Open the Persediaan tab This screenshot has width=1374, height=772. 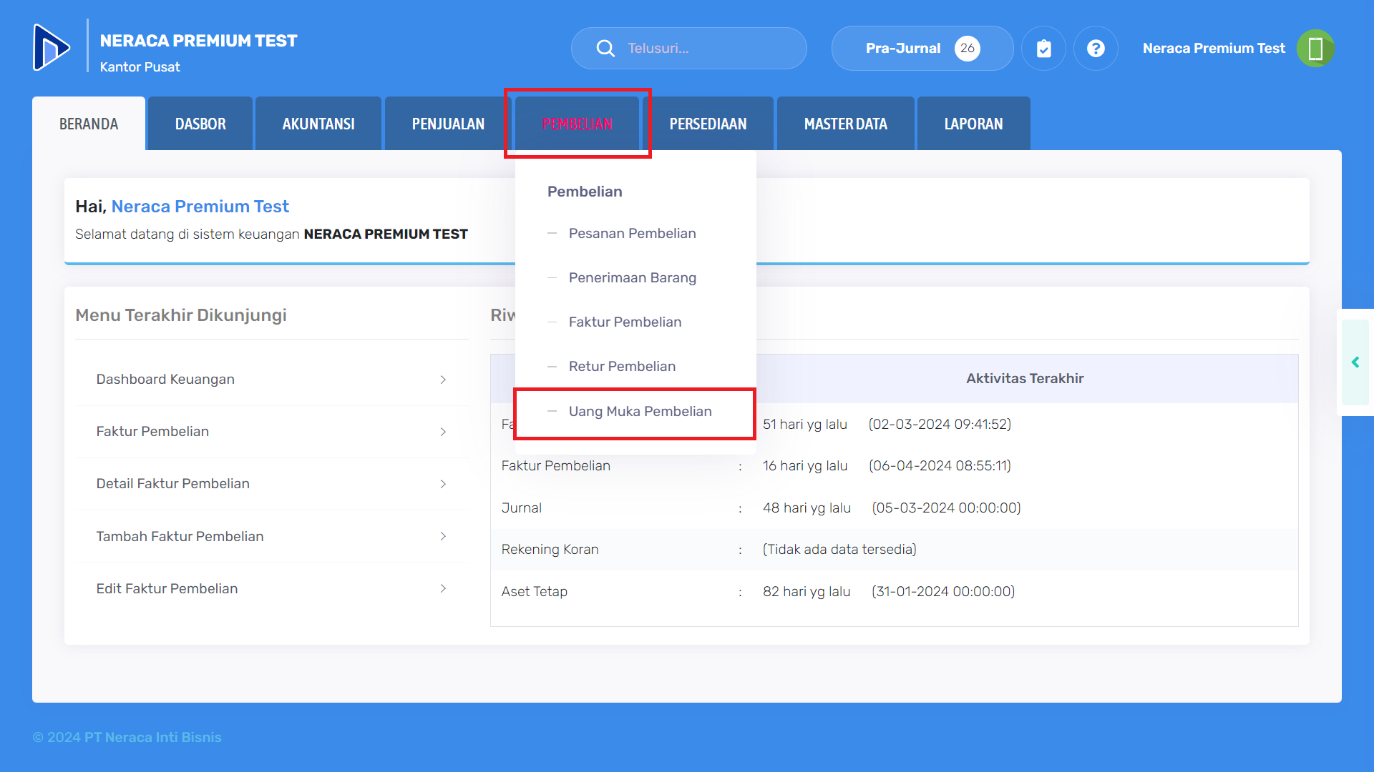click(708, 124)
